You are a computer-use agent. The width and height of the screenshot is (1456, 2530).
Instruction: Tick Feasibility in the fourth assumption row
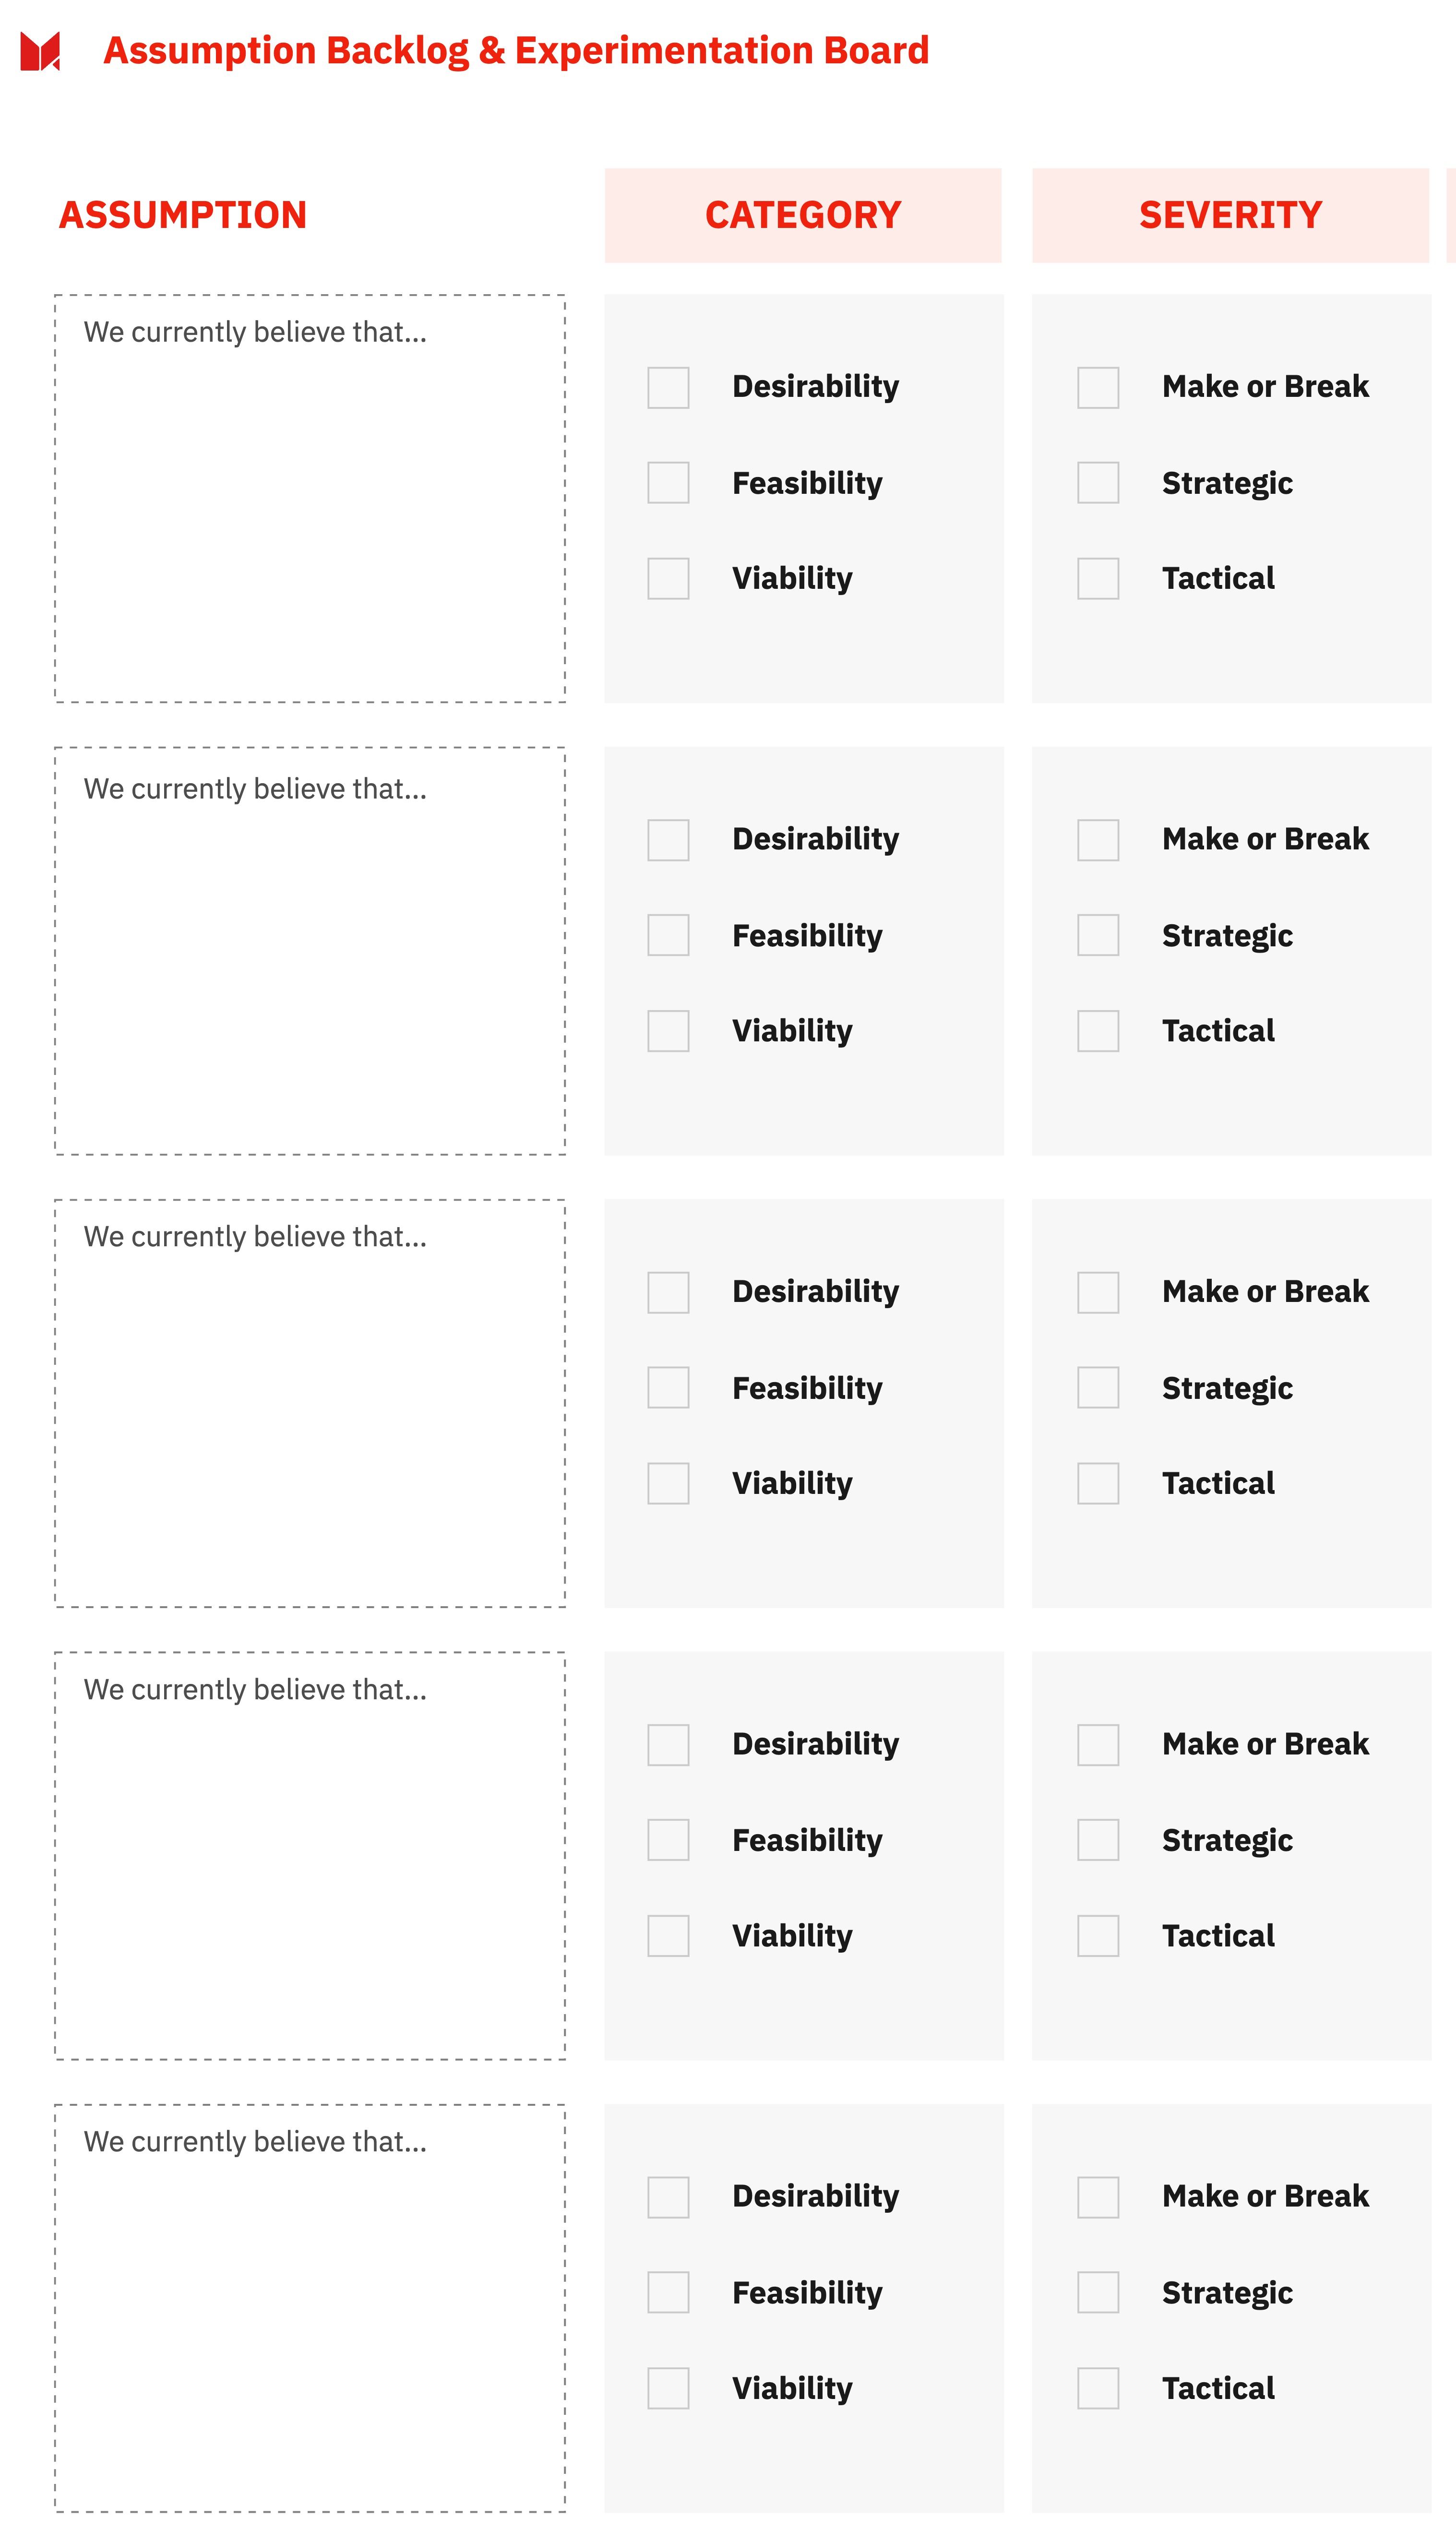[x=668, y=1840]
